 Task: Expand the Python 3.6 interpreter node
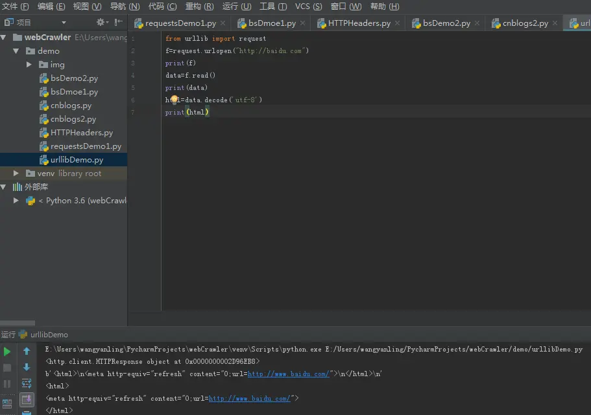[16, 201]
